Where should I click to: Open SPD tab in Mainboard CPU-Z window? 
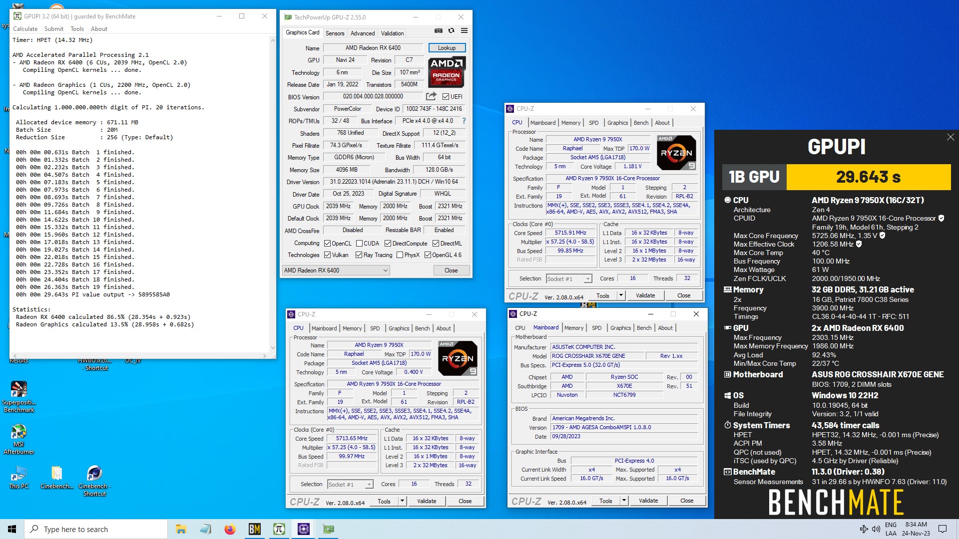point(596,328)
